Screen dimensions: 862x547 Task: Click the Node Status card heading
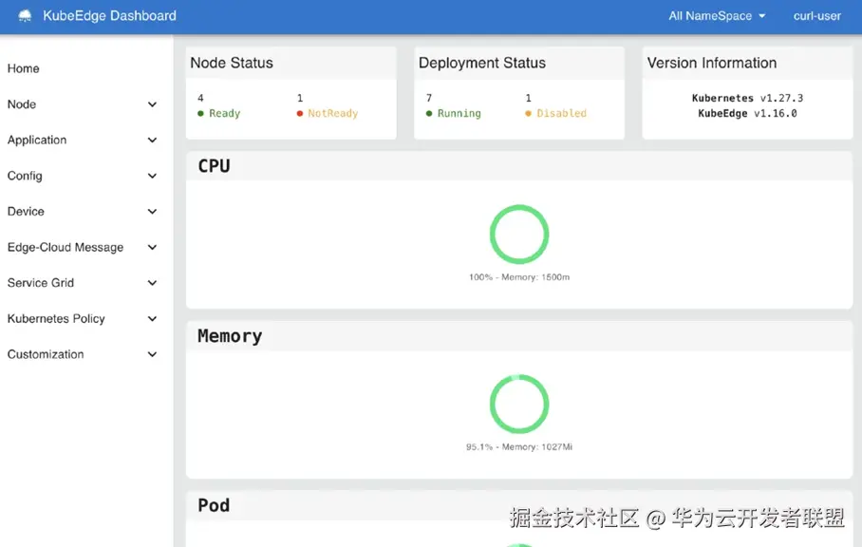[232, 64]
